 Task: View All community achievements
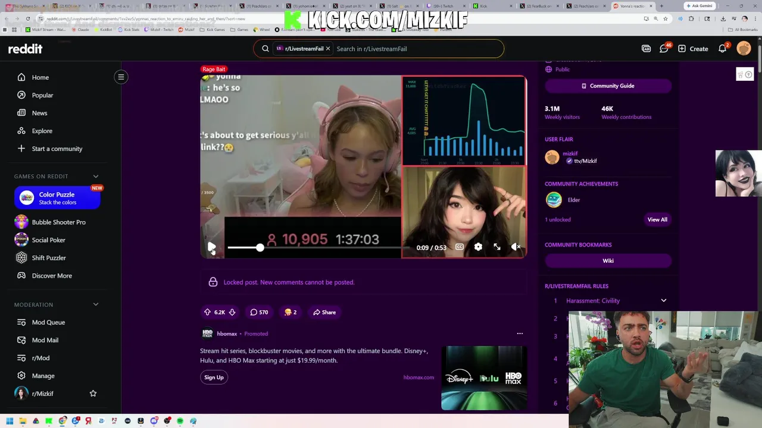tap(657, 219)
